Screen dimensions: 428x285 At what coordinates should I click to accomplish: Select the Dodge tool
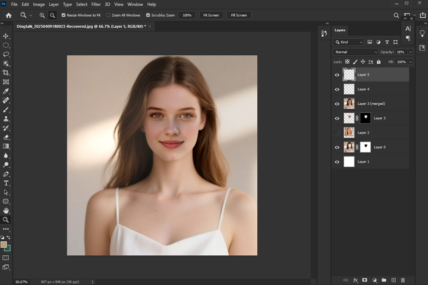tap(6, 165)
